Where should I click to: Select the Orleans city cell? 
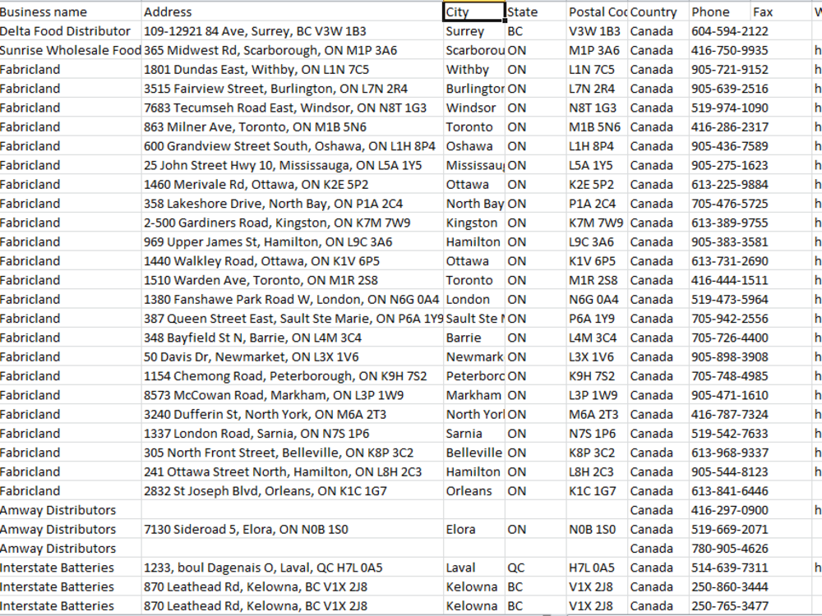tap(474, 491)
